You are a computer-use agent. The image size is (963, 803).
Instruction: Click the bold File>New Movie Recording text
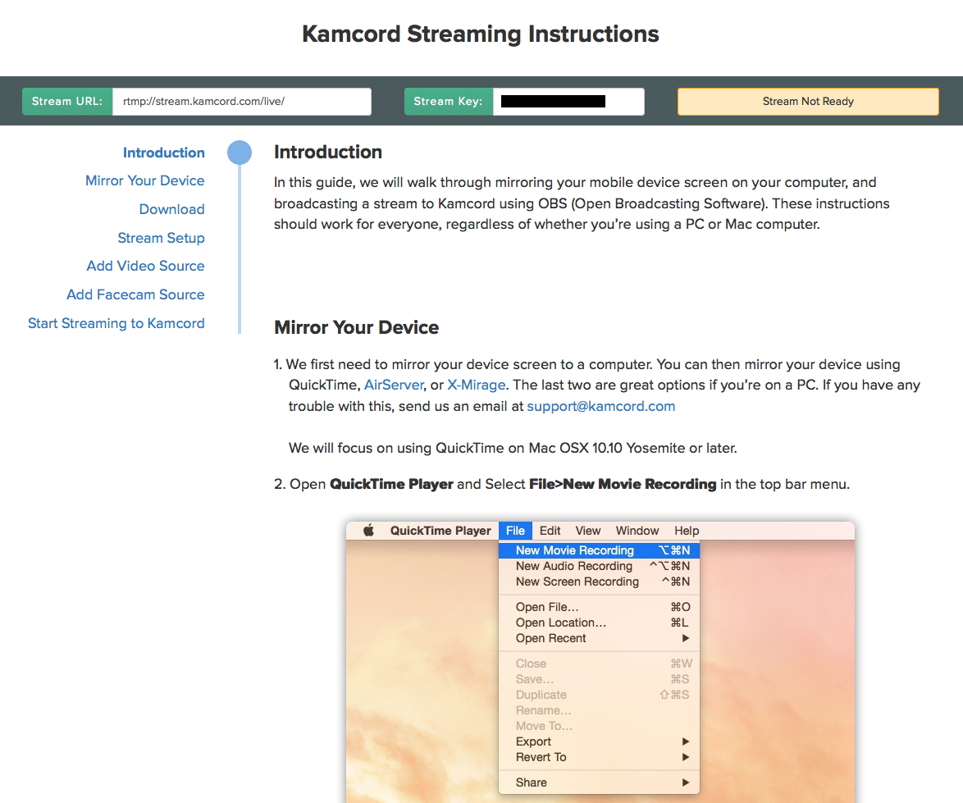coord(623,484)
